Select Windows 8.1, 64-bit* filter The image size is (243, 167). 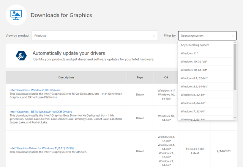194,86
